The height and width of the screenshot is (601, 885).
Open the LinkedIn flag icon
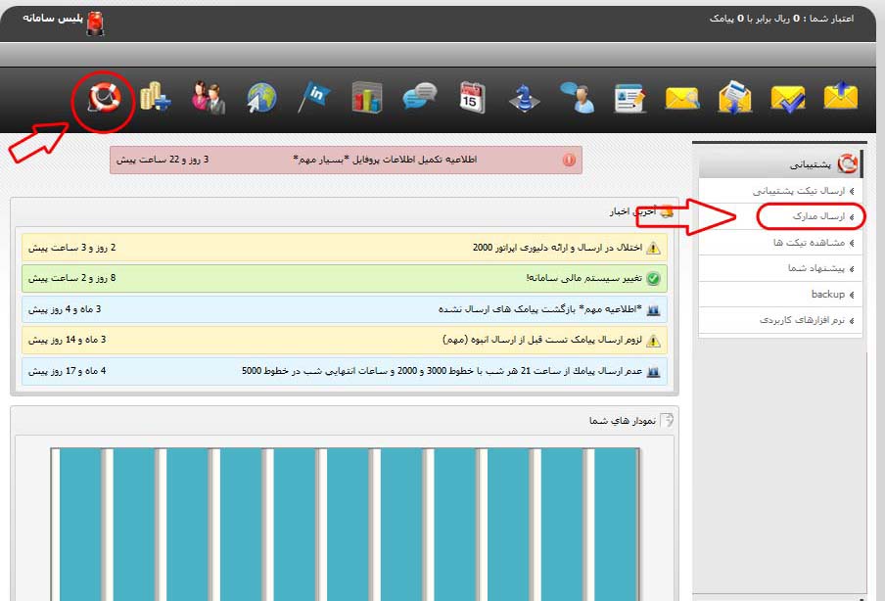pos(314,97)
